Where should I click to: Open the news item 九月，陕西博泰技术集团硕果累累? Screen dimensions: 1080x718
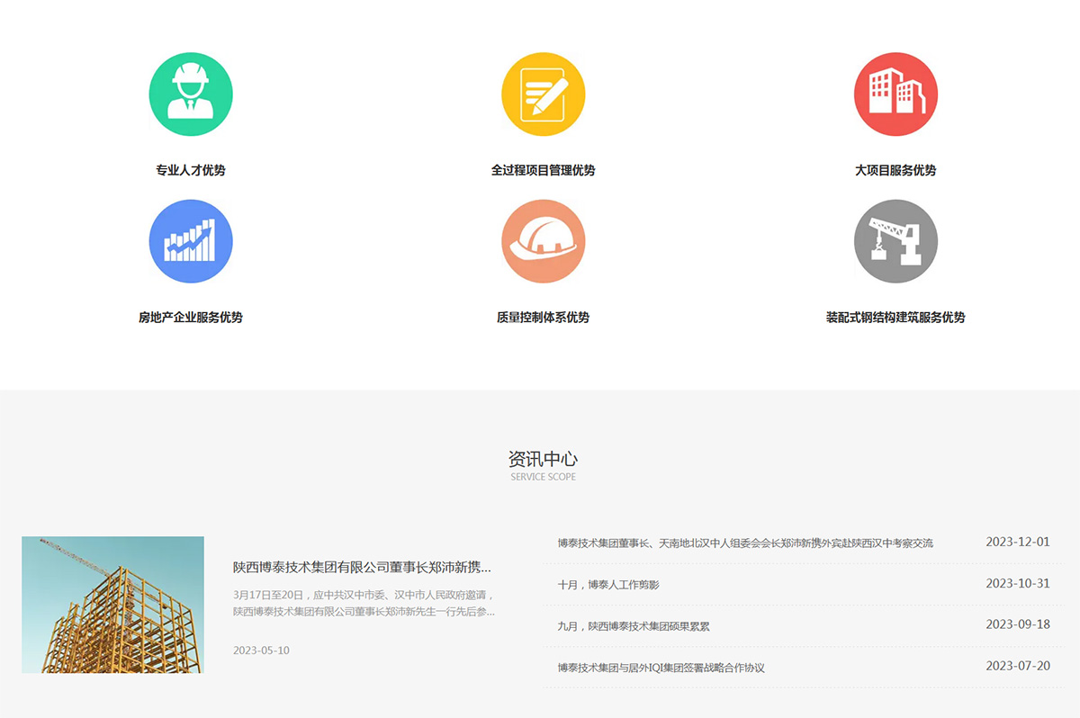[x=634, y=626]
